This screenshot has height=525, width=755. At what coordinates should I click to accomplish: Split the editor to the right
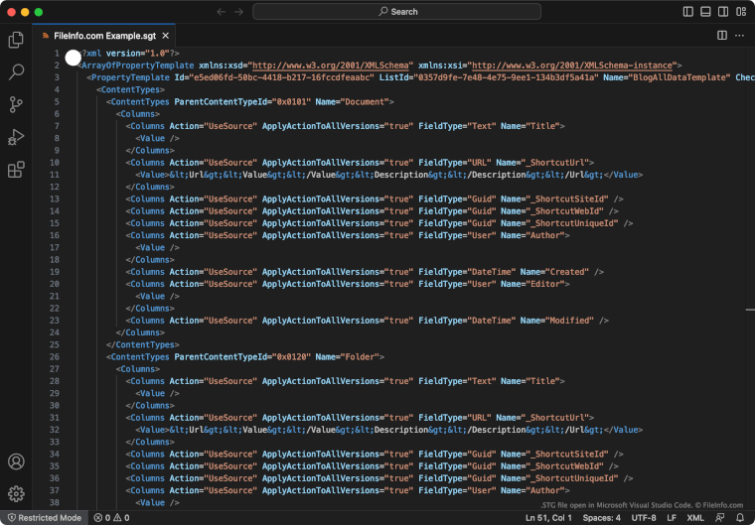click(x=722, y=35)
